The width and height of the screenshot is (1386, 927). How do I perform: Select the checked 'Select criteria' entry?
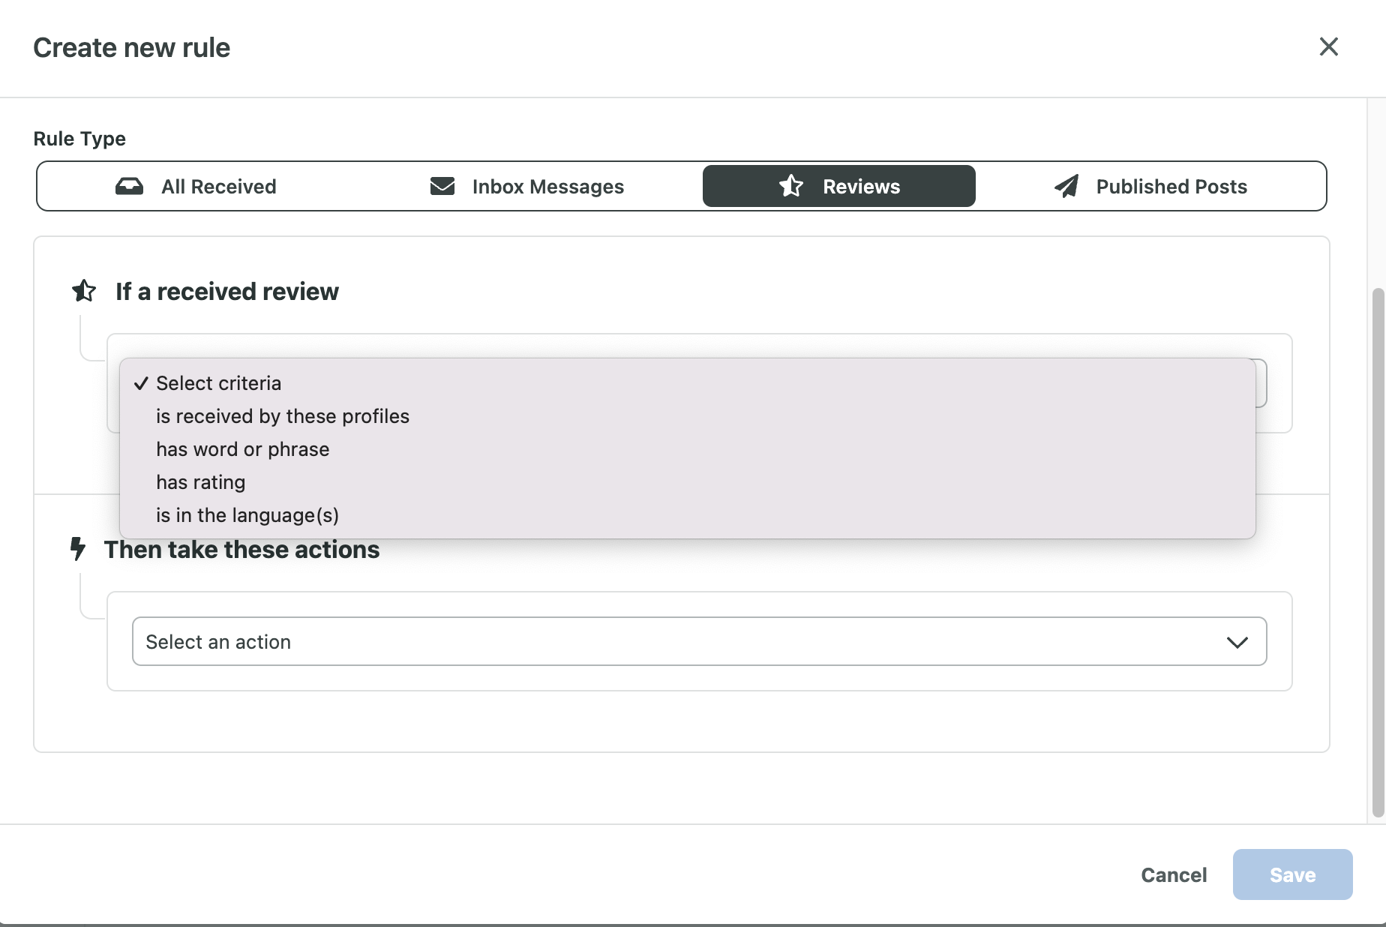(x=218, y=383)
